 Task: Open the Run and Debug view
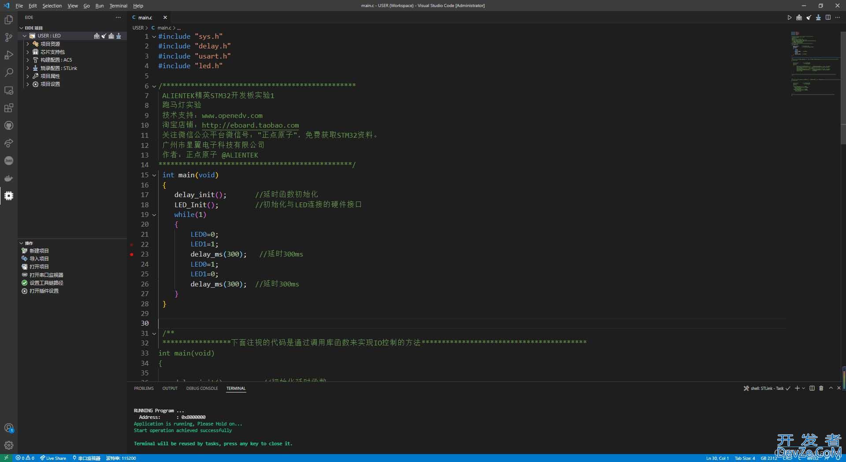(9, 55)
